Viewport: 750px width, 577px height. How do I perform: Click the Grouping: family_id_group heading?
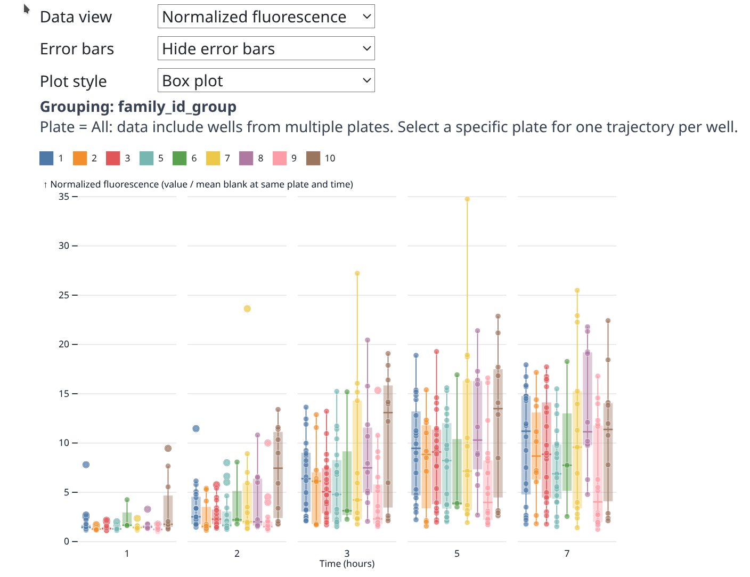point(138,107)
